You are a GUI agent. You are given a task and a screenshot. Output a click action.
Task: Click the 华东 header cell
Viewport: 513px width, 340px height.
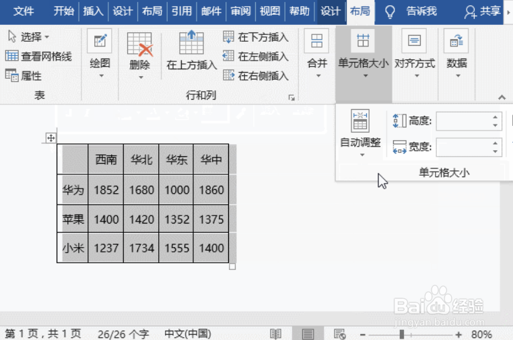(176, 160)
